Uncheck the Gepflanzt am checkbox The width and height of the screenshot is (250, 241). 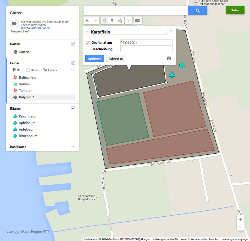88,43
